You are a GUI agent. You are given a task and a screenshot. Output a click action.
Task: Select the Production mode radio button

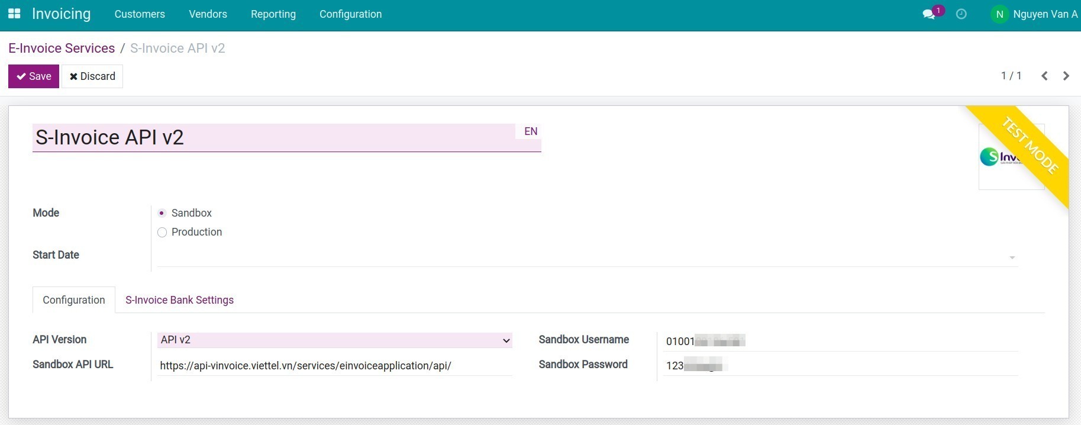pos(162,233)
